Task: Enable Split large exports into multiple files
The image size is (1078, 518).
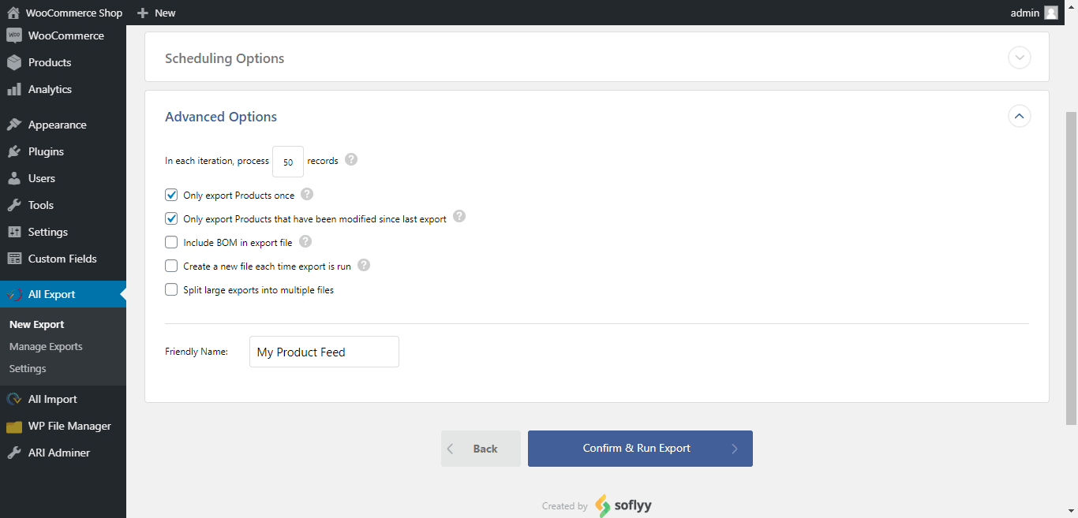Action: (171, 289)
